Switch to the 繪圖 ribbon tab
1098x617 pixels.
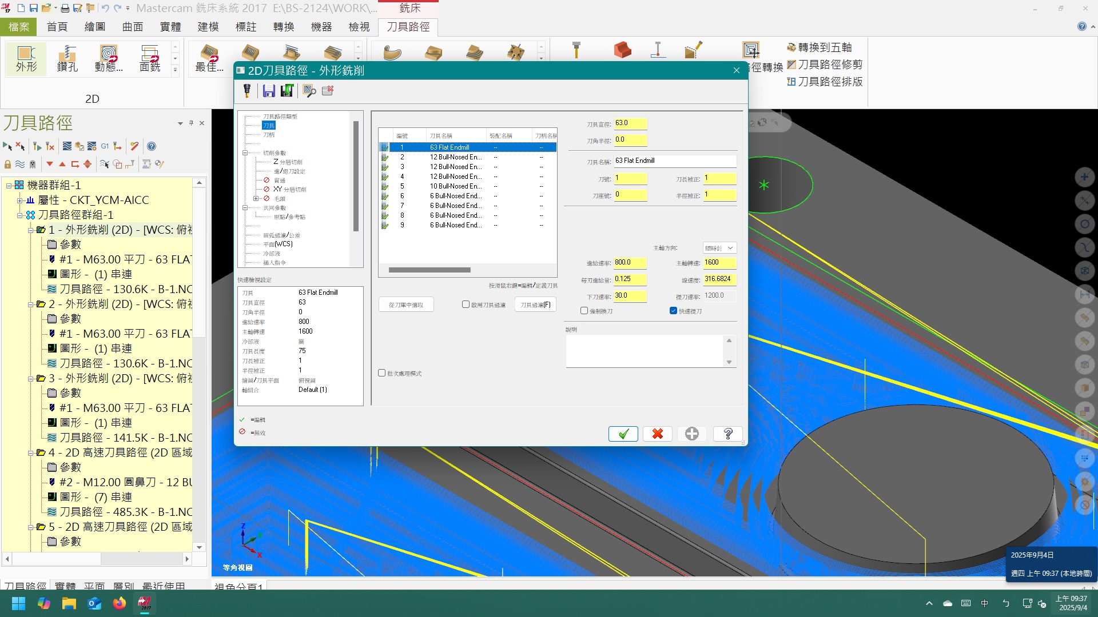pyautogui.click(x=95, y=27)
